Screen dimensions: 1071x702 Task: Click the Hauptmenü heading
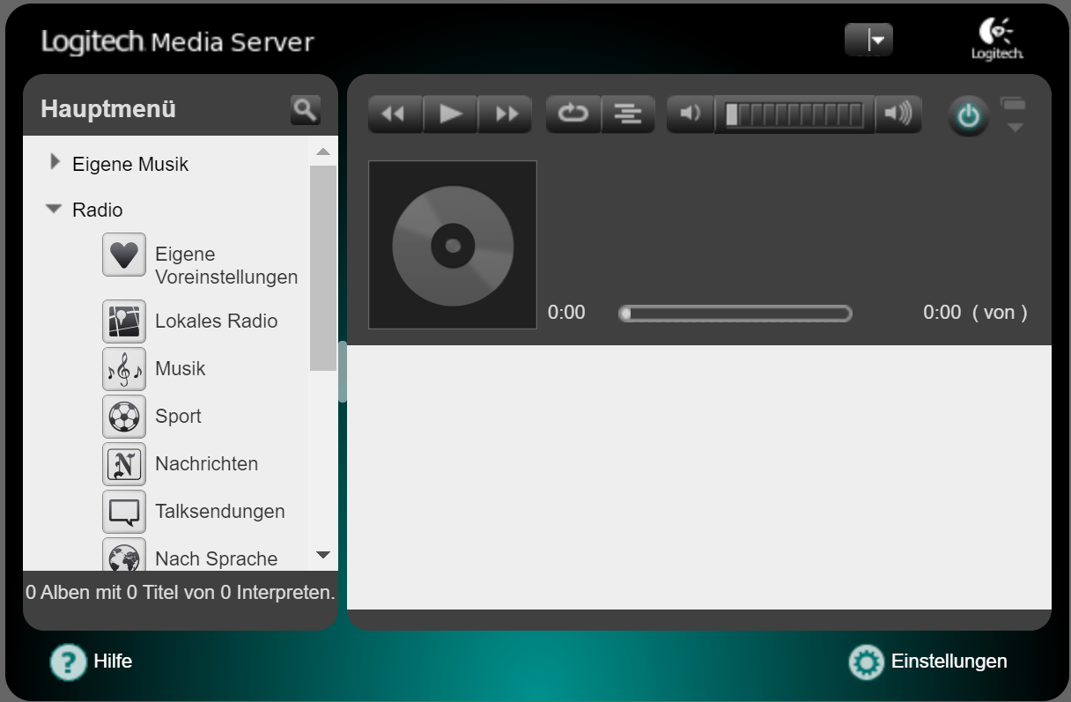(x=108, y=110)
